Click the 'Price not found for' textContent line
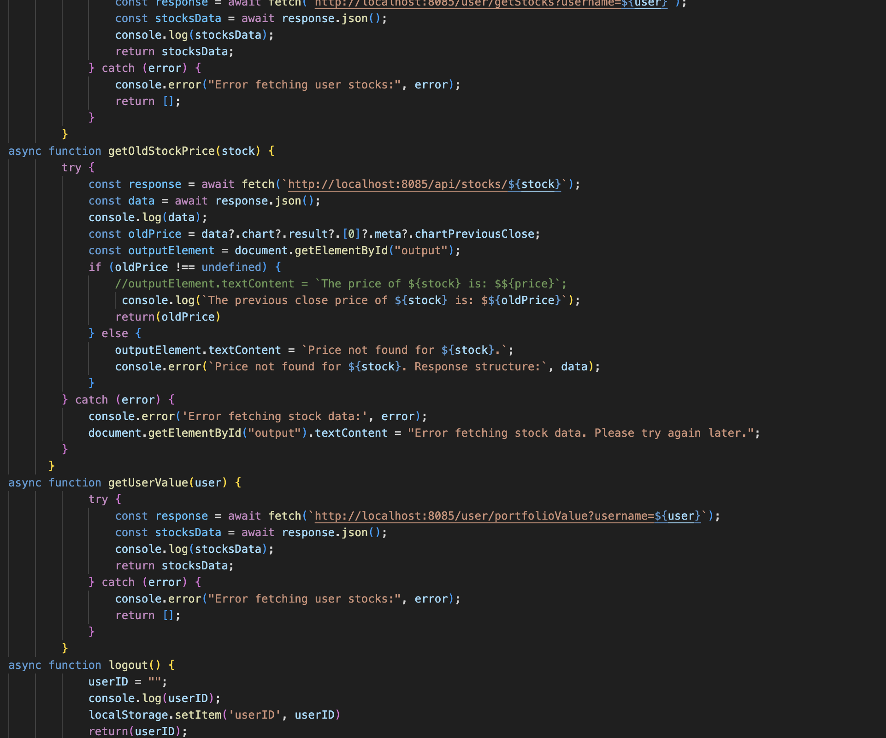The image size is (886, 738). click(313, 350)
